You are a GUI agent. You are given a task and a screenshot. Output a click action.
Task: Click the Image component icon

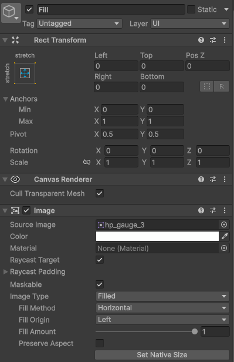coord(15,210)
